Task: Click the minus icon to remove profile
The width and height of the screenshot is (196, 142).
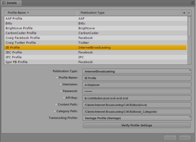Action: coord(189,13)
